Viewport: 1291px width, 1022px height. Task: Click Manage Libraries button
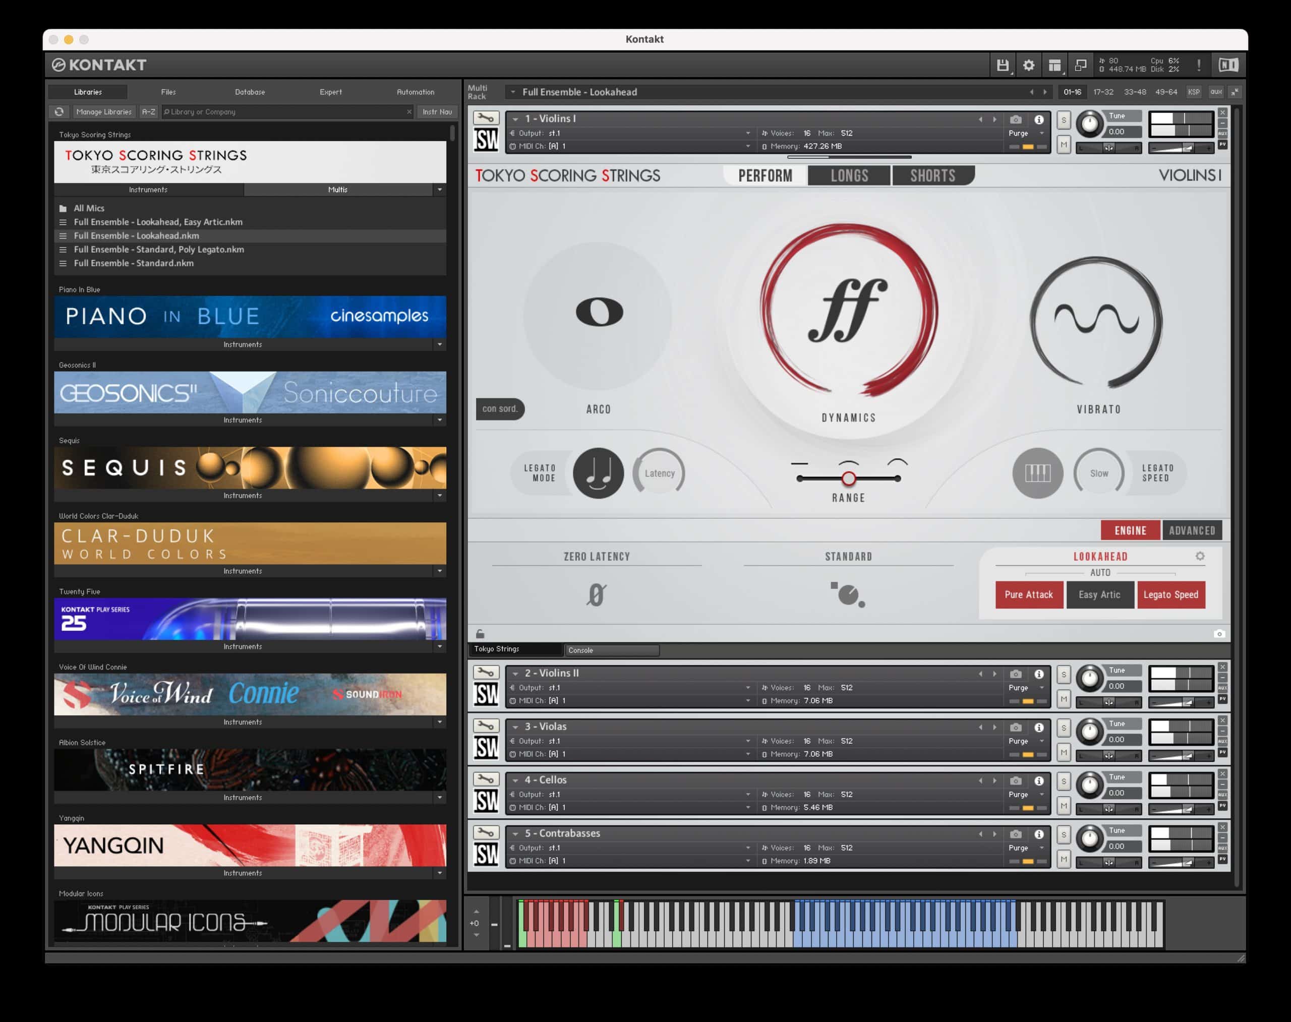(x=103, y=112)
